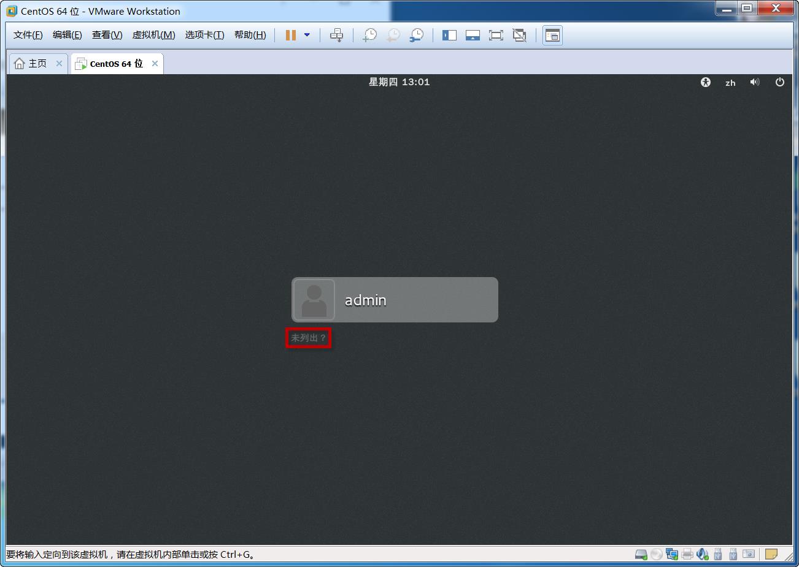Click the 未列出？ link
The width and height of the screenshot is (799, 567).
(308, 338)
